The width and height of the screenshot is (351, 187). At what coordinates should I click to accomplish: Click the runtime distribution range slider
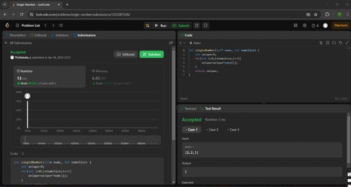click(x=90, y=140)
